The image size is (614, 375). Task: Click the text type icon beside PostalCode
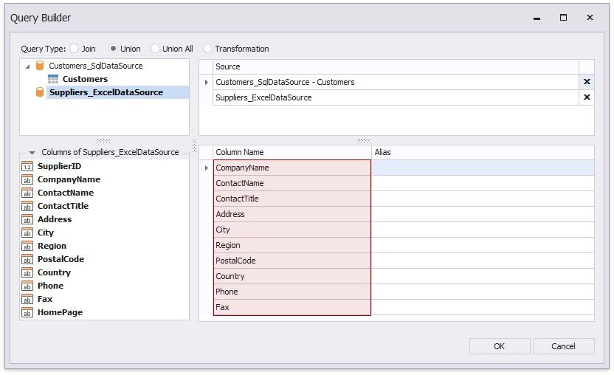pyautogui.click(x=27, y=259)
